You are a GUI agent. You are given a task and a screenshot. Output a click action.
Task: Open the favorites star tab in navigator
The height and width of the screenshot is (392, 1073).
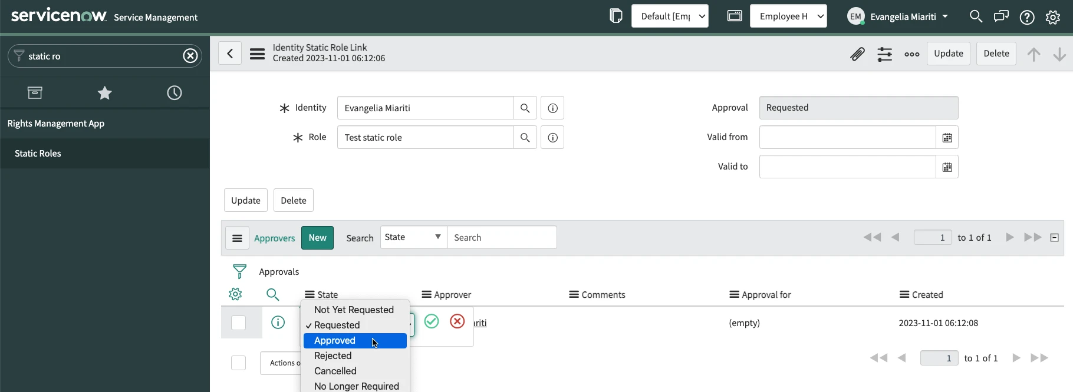click(104, 93)
